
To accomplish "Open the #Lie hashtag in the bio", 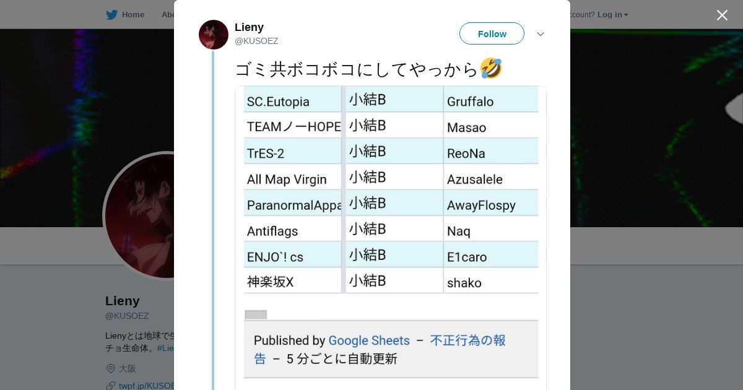I will (165, 348).
